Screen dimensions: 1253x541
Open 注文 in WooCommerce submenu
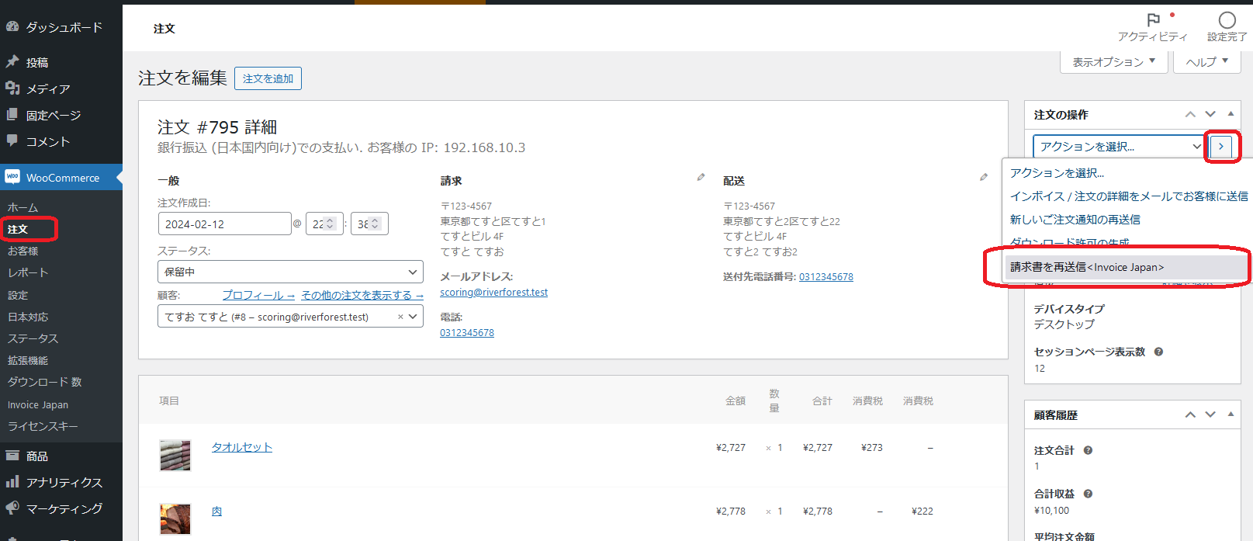[18, 229]
